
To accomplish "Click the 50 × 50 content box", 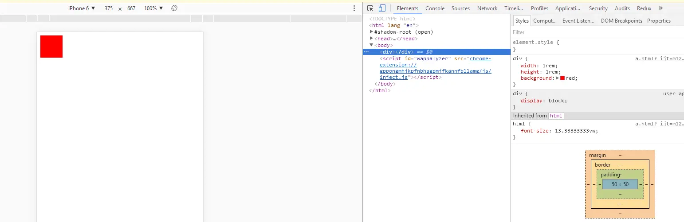I will pyautogui.click(x=620, y=184).
